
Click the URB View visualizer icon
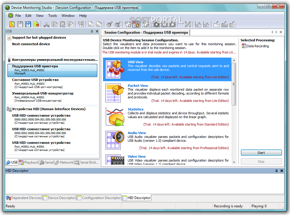[x=115, y=69]
